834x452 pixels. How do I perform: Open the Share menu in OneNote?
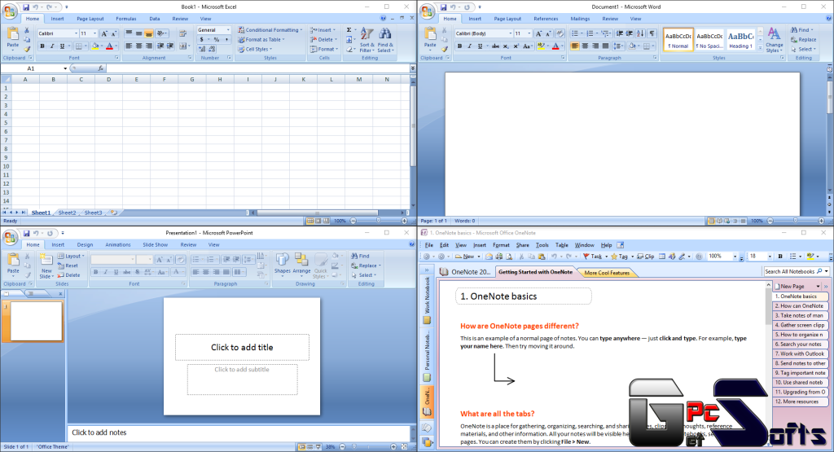pyautogui.click(x=522, y=245)
